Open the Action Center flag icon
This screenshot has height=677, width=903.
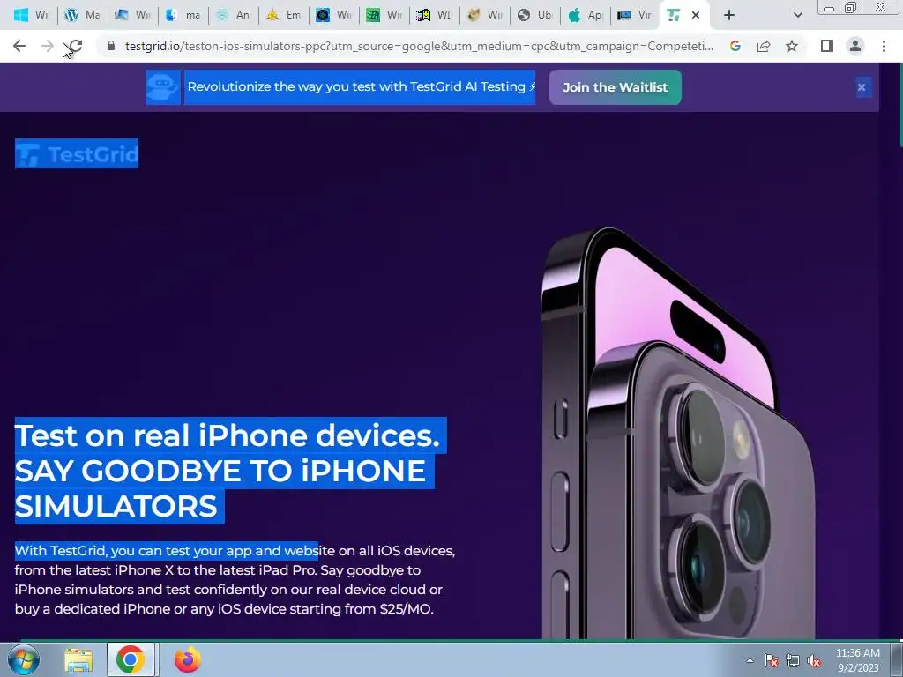pyautogui.click(x=772, y=660)
